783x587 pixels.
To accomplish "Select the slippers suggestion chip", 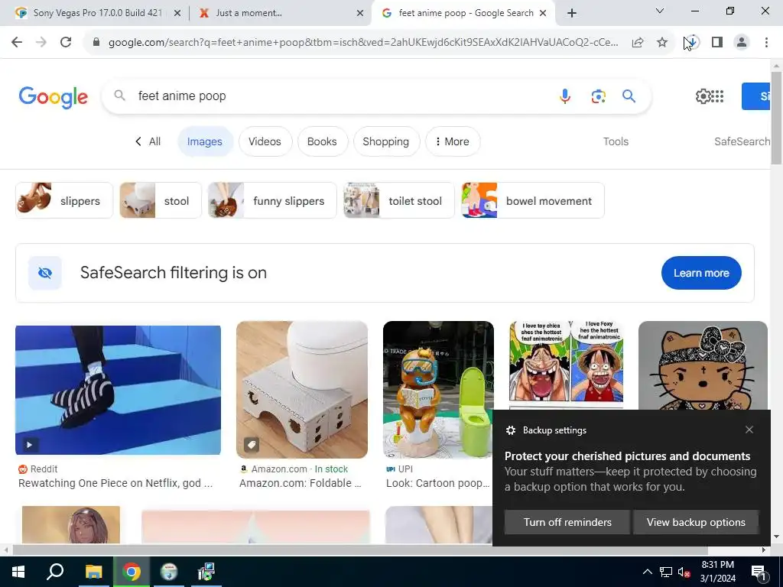I will tap(64, 201).
